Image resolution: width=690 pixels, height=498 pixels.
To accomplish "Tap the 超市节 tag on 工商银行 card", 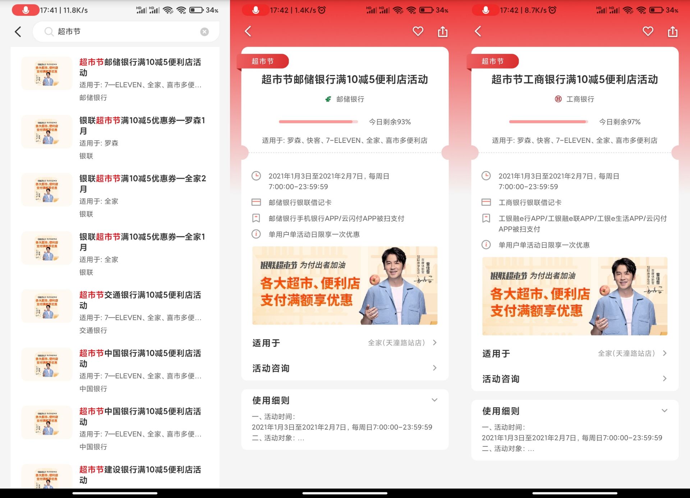I will tap(493, 61).
